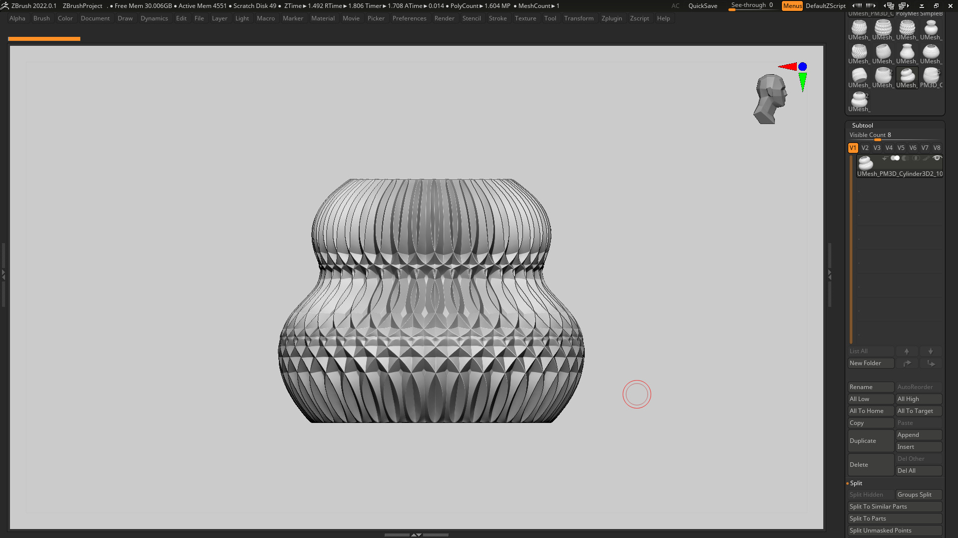Open the Zplugin menu
958x538 pixels.
click(612, 18)
